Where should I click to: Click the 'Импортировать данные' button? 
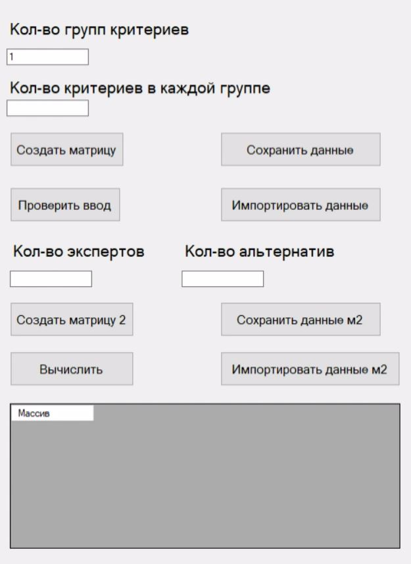tap(301, 204)
